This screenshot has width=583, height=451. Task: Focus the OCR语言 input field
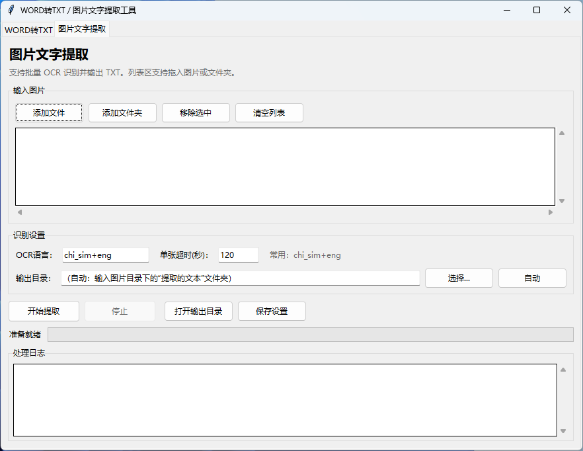pos(106,255)
